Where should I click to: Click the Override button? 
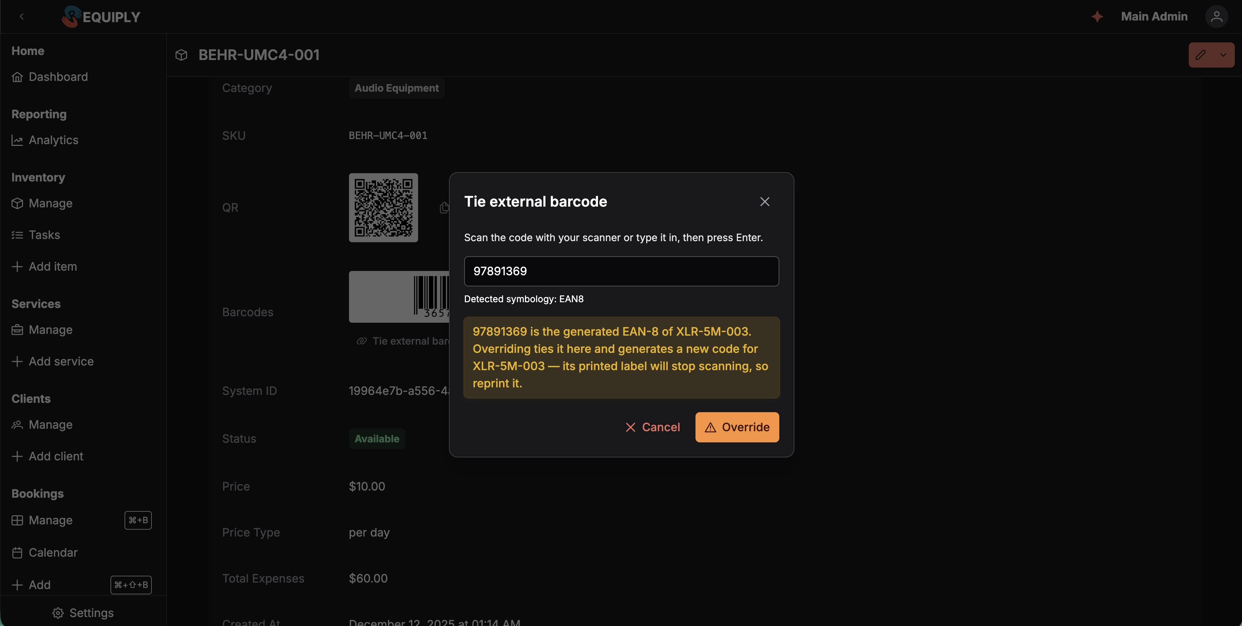(737, 427)
